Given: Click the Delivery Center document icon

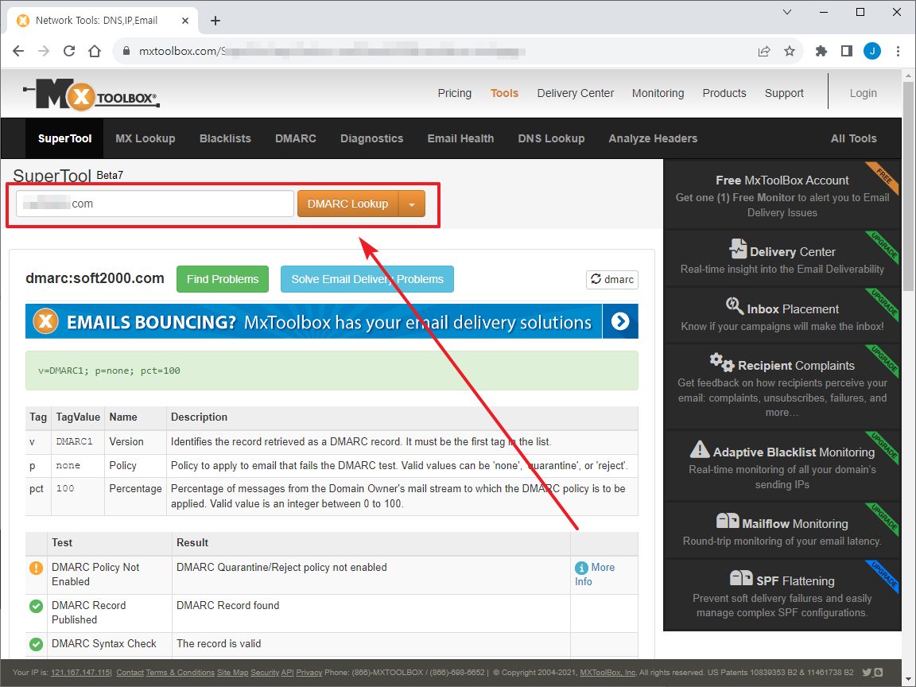Looking at the screenshot, I should tap(738, 249).
